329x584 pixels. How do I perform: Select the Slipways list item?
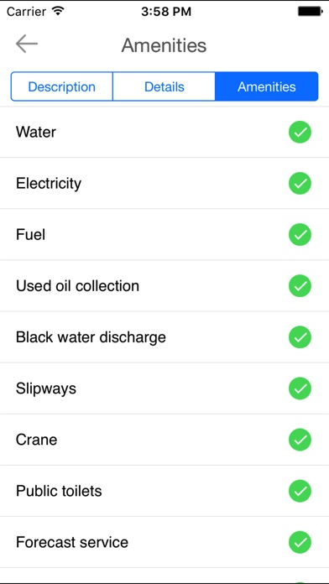point(164,388)
